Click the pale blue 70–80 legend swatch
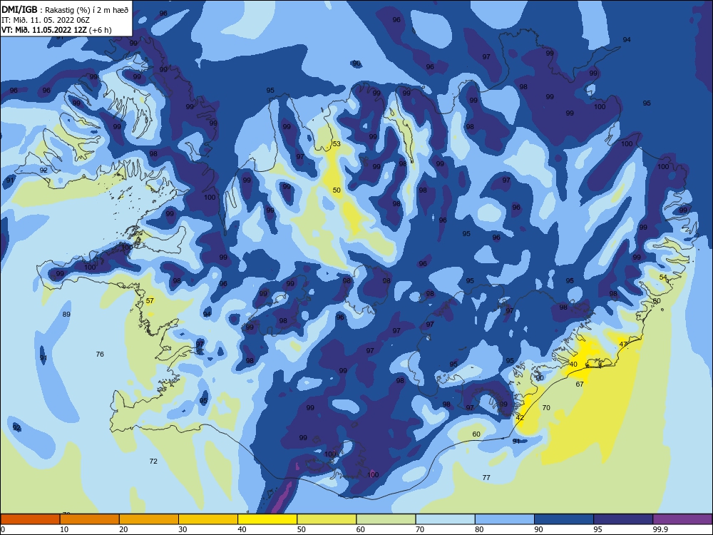The width and height of the screenshot is (713, 535). point(446,519)
